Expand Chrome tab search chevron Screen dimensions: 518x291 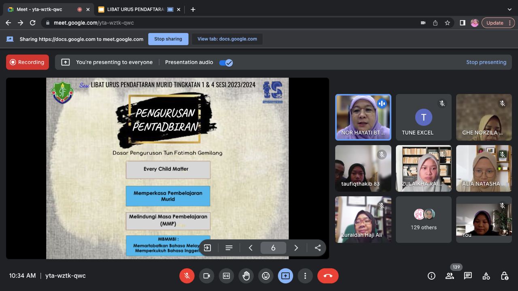coord(509,9)
